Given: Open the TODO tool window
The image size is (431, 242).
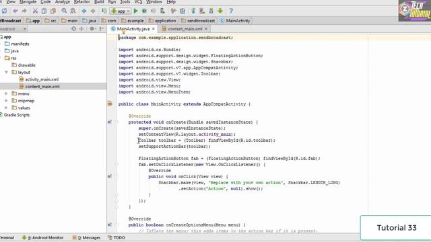Looking at the screenshot, I should [117, 237].
